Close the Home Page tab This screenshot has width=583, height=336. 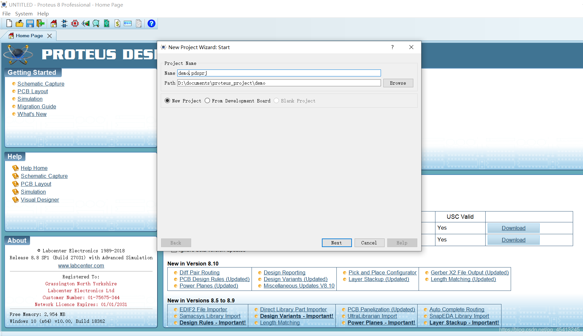(x=50, y=36)
